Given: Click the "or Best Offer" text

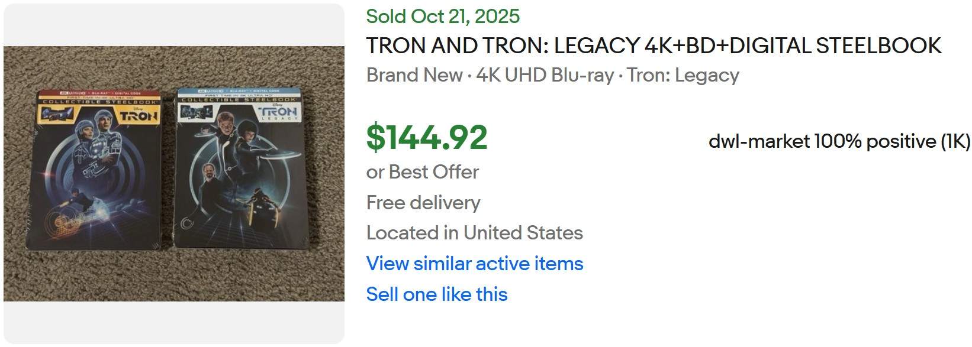Looking at the screenshot, I should pyautogui.click(x=423, y=172).
